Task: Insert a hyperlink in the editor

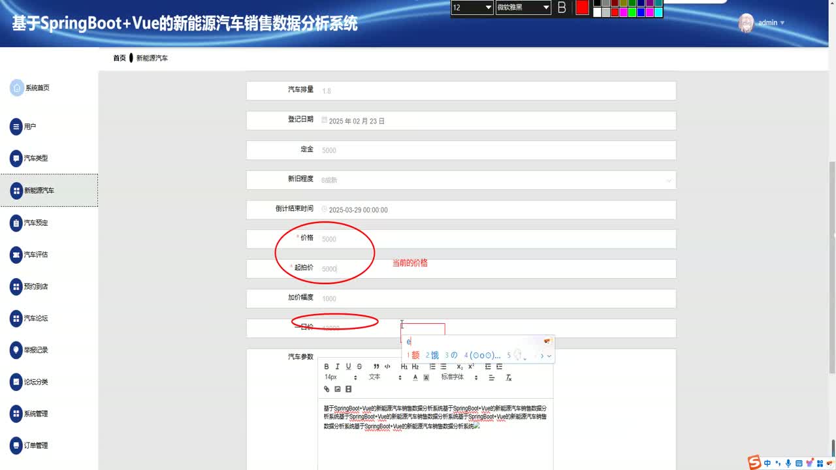Action: [x=327, y=389]
